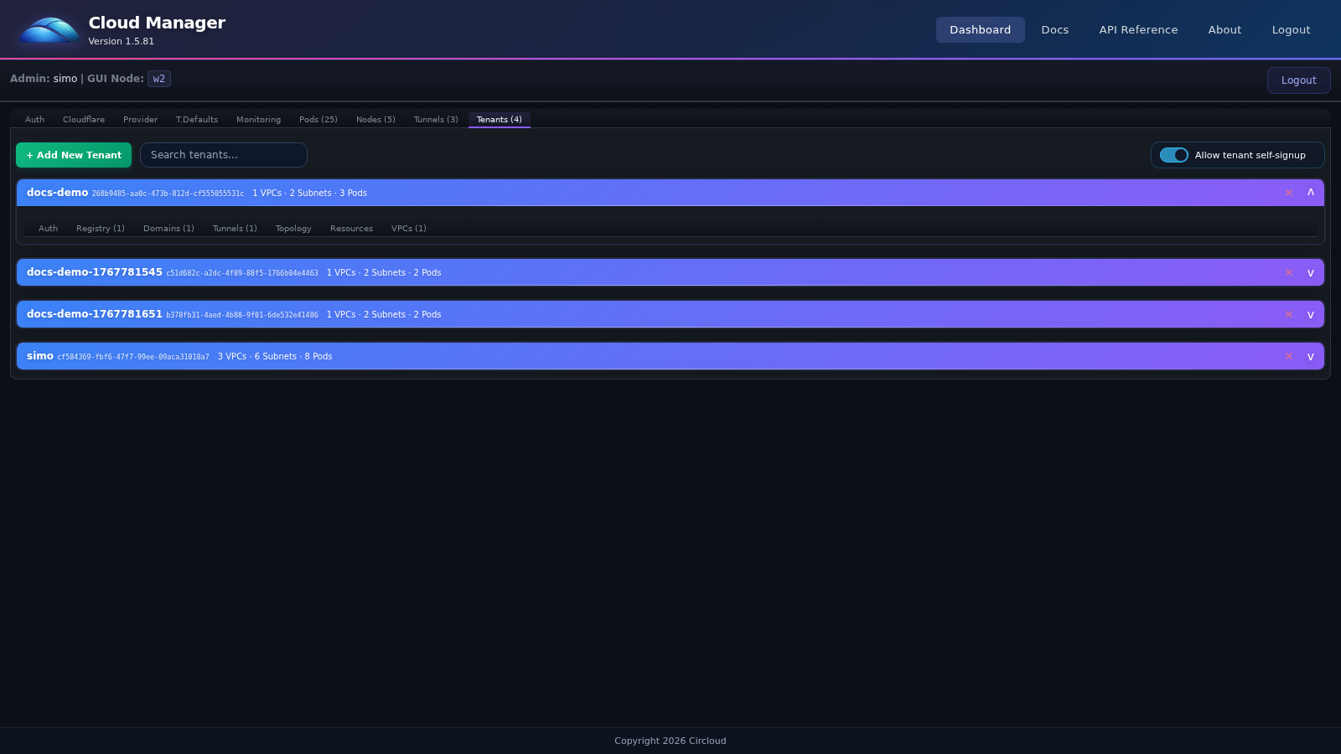
Task: Click the Add New Tenant button
Action: pyautogui.click(x=74, y=155)
